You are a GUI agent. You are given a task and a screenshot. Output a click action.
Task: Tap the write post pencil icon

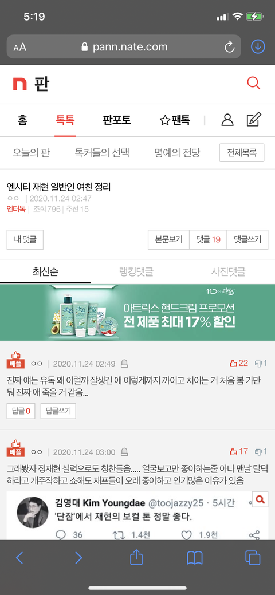click(x=254, y=120)
